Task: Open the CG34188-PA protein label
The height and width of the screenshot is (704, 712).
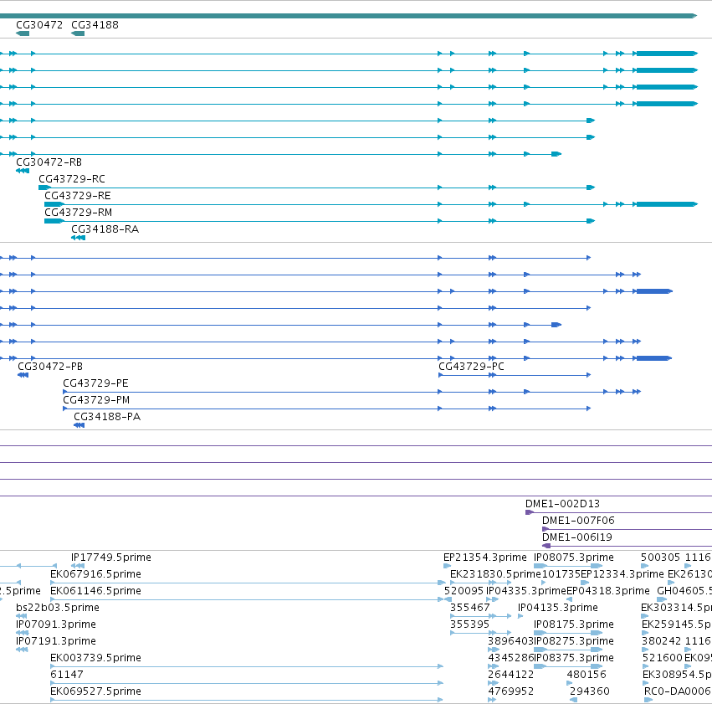Action: 107,417
